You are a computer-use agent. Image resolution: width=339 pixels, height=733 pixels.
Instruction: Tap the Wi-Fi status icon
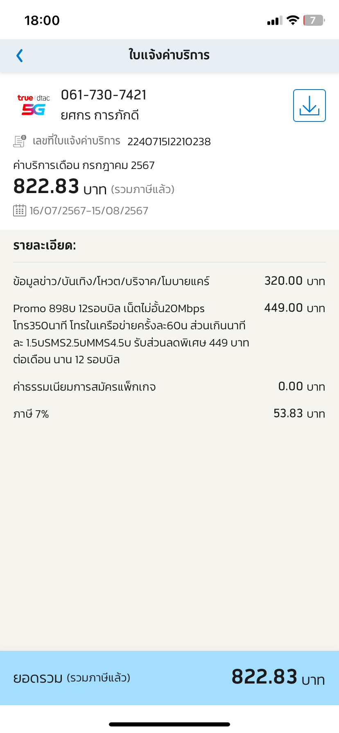(x=293, y=20)
